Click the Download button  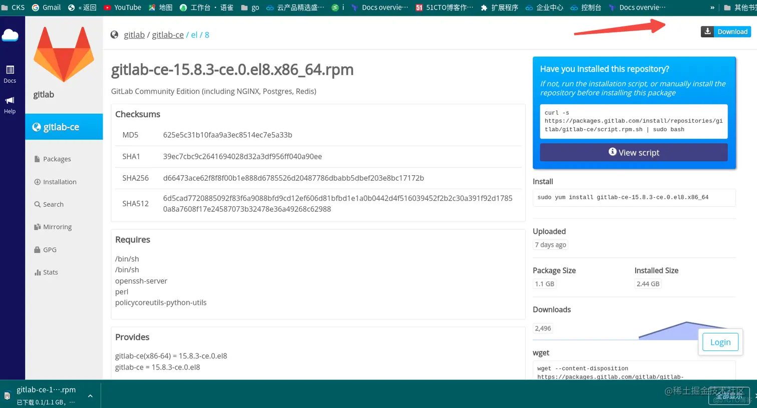(x=725, y=32)
